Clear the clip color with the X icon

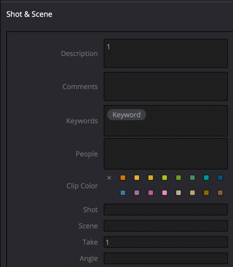(x=109, y=178)
